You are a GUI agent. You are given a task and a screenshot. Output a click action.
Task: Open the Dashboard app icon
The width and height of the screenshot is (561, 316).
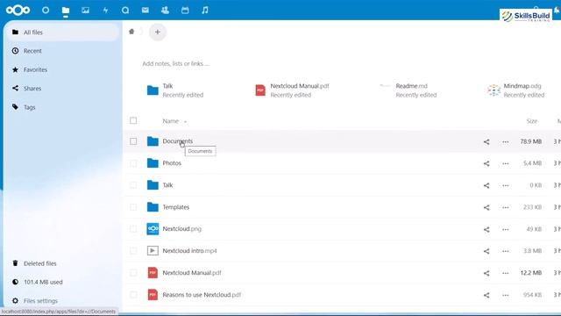tap(46, 10)
